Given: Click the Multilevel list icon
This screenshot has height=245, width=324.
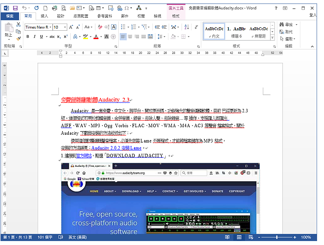Looking at the screenshot, I should (x=144, y=27).
